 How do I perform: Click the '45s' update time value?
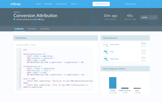[x=130, y=16]
